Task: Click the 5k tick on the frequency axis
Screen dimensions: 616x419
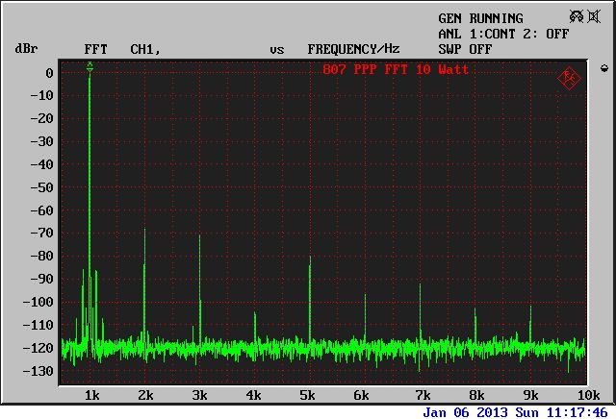Action: click(x=308, y=395)
